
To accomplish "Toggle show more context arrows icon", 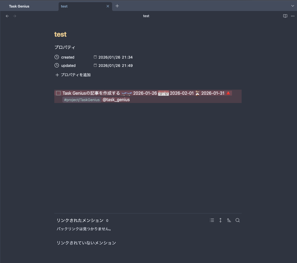I will tap(220, 220).
